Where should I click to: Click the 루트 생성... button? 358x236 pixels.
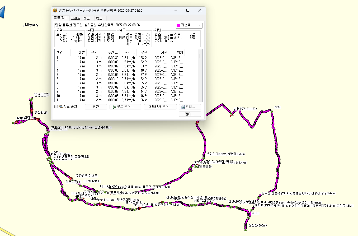[x=125, y=107]
